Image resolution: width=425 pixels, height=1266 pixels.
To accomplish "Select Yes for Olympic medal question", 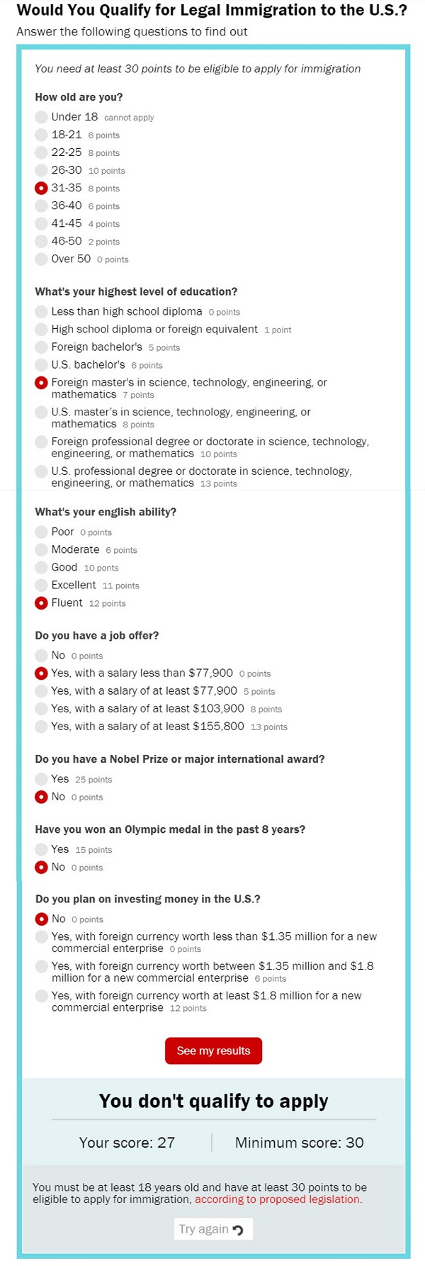I will coord(41,849).
